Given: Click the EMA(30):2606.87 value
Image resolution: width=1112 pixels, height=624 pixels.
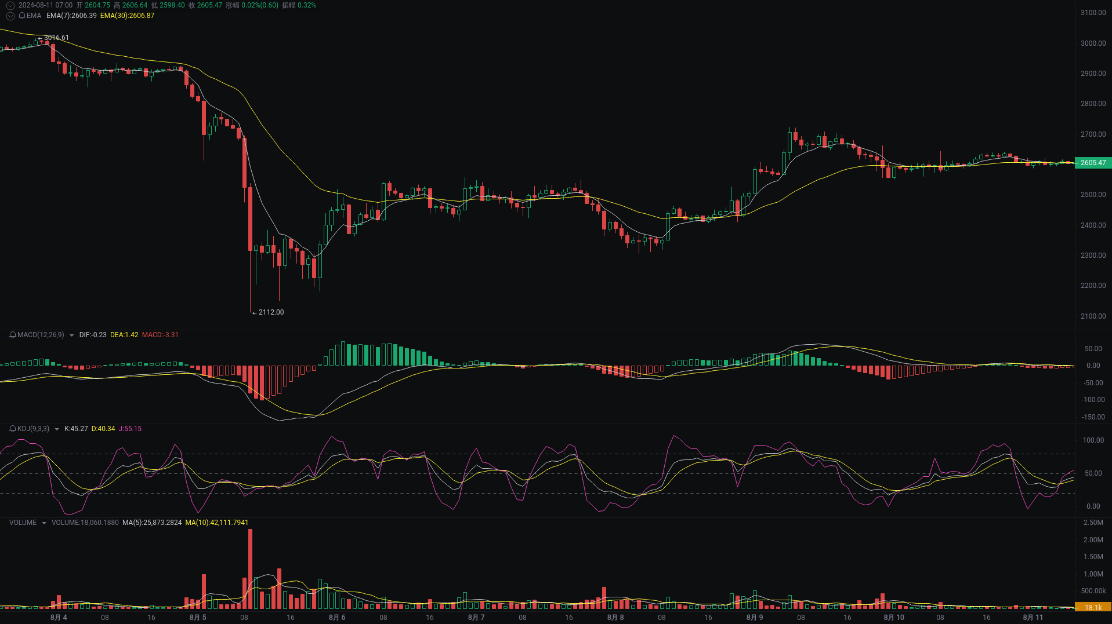Looking at the screenshot, I should [x=128, y=16].
